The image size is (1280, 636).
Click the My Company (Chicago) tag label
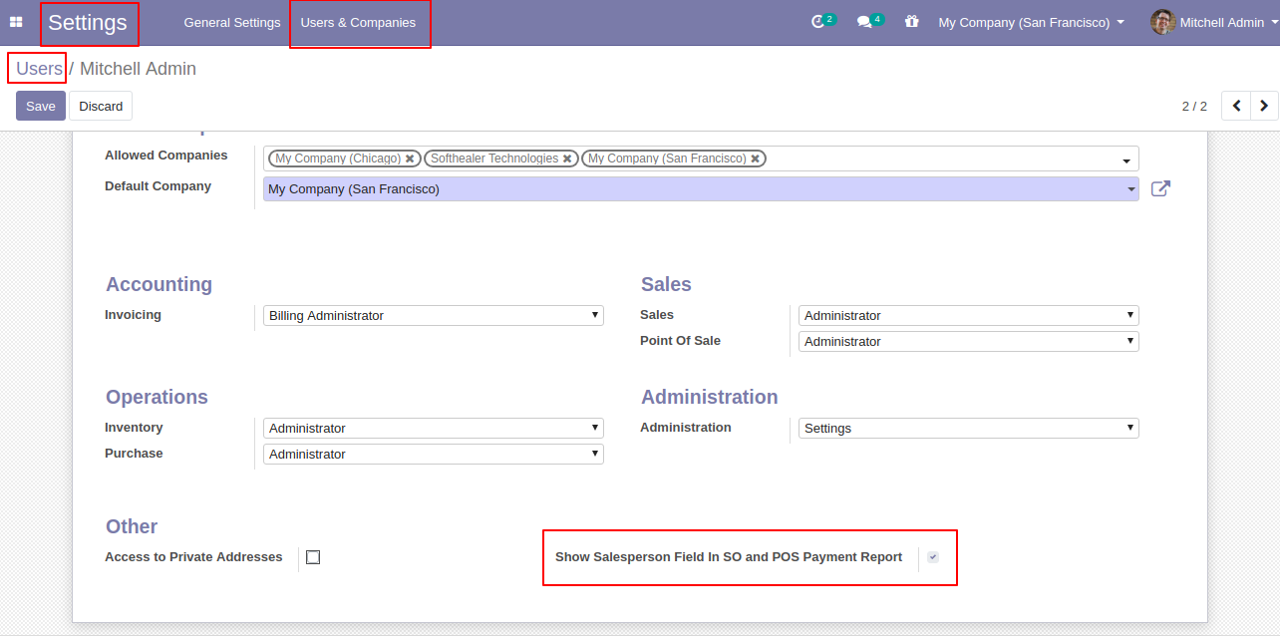coord(338,159)
